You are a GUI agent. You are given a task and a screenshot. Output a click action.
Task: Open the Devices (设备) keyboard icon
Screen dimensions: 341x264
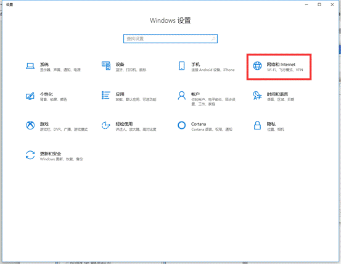[106, 65]
